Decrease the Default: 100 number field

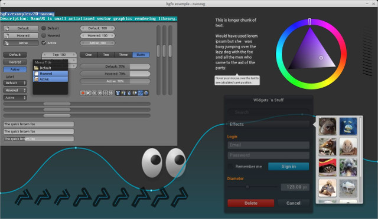pyautogui.click(x=83, y=28)
